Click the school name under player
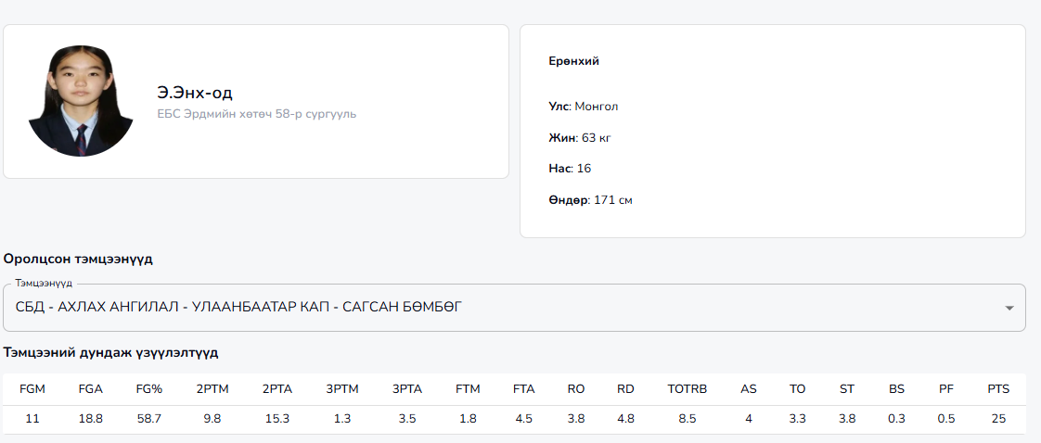 tap(257, 114)
